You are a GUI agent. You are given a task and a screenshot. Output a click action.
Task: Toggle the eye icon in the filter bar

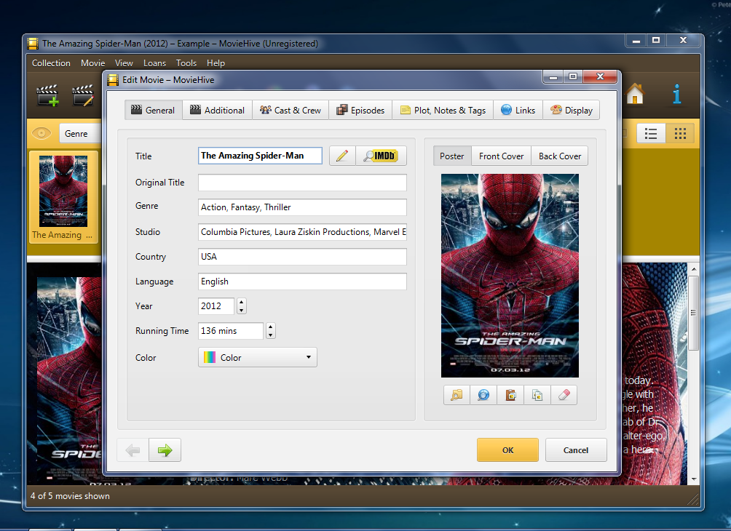click(x=42, y=134)
